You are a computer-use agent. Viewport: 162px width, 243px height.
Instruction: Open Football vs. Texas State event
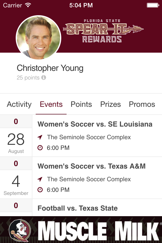pos(97,208)
